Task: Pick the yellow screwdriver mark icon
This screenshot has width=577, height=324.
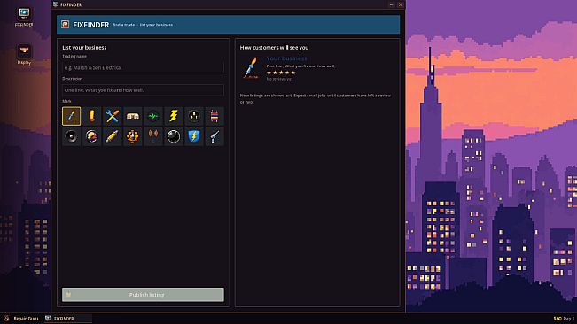Action: point(113,136)
